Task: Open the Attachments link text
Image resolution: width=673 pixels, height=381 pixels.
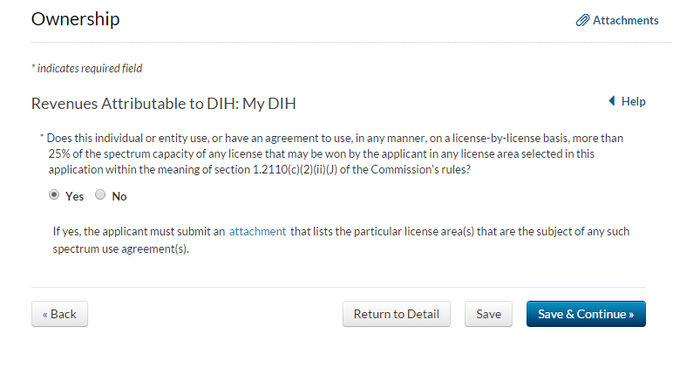Action: click(625, 20)
